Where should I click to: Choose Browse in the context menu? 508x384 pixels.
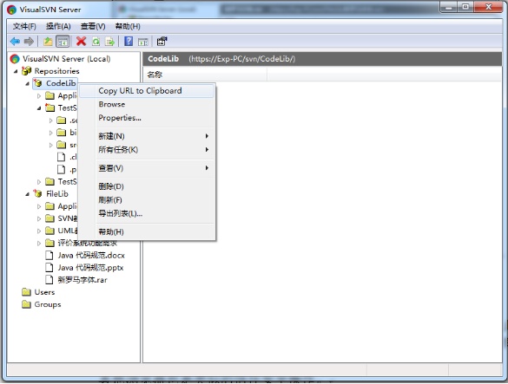(147, 104)
